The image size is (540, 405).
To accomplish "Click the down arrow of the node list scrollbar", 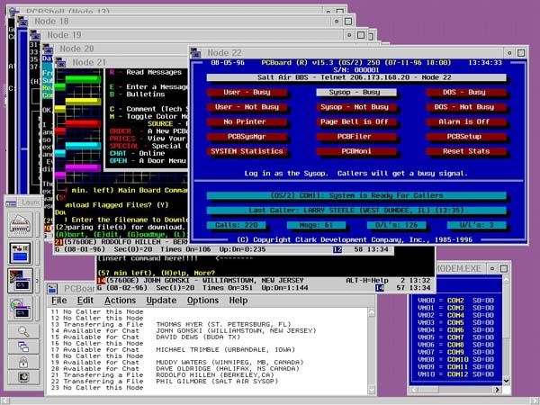I will pos(371,390).
